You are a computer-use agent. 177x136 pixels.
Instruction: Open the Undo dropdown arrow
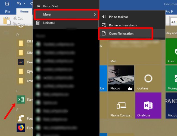[24, 4]
